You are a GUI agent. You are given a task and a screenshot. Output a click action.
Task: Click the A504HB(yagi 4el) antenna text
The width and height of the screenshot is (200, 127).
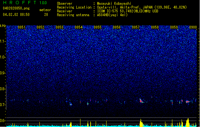[112, 15]
